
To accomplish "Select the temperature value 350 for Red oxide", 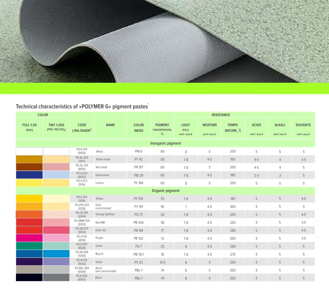I will pos(232,167).
